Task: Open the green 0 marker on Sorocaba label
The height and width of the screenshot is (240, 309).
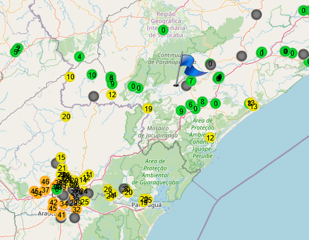Action: coord(163,30)
